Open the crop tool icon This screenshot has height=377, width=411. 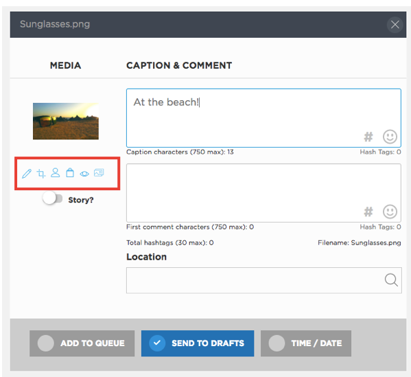(x=41, y=174)
